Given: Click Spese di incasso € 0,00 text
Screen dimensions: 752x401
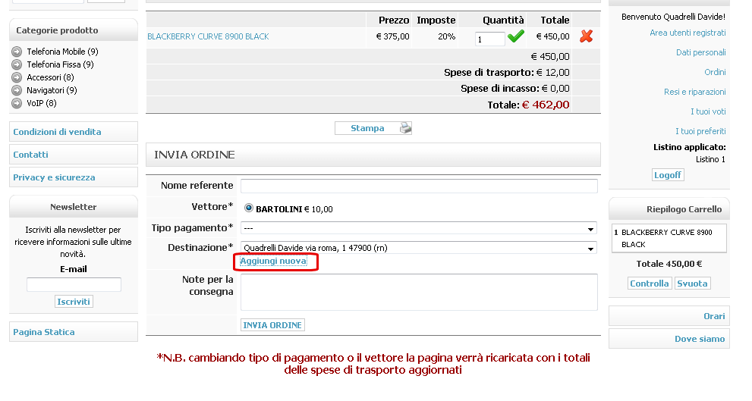Looking at the screenshot, I should tap(515, 89).
